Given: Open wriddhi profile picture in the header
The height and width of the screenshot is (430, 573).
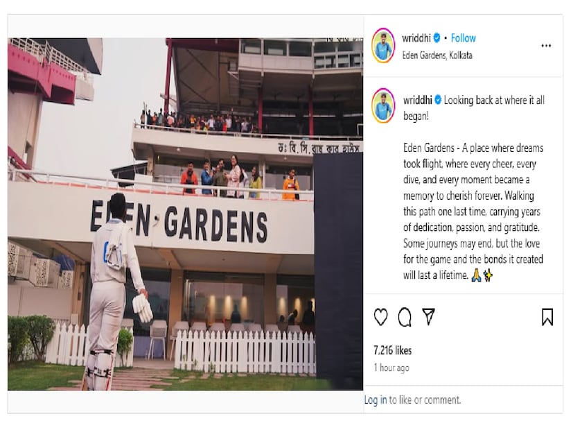Looking at the screenshot, I should point(383,46).
